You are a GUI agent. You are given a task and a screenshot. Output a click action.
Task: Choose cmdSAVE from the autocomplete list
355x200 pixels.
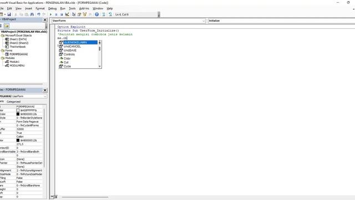pyautogui.click(x=78, y=51)
